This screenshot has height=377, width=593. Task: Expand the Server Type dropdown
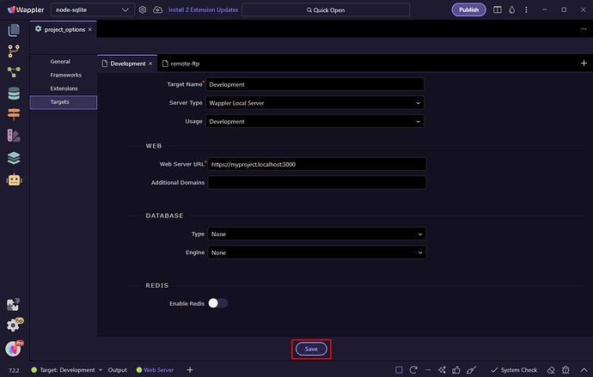point(316,103)
